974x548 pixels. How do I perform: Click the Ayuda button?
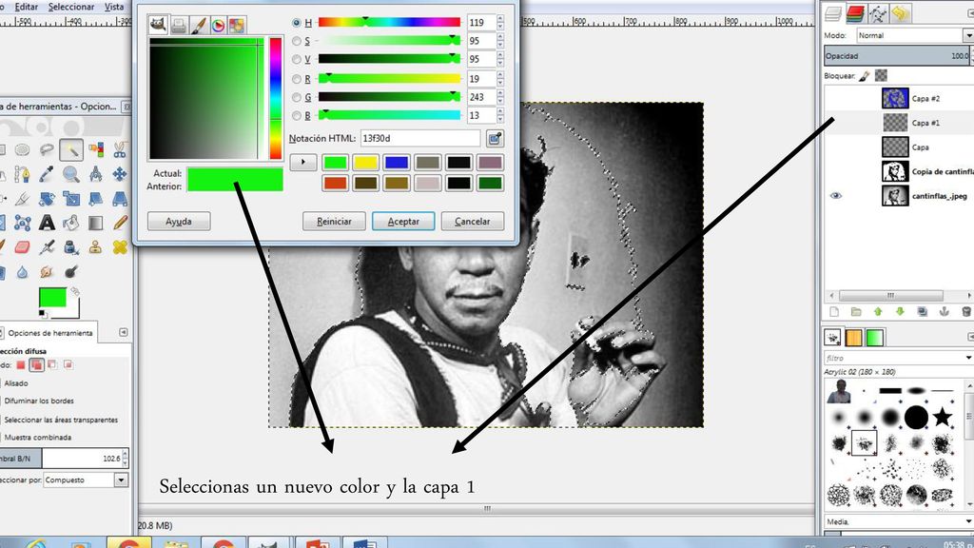[x=179, y=221]
